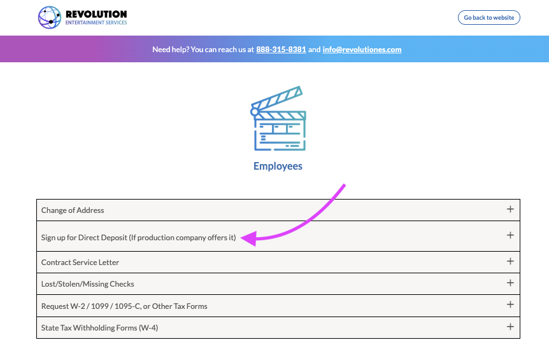Screen dimensions: 549x354
Task: Expand Sign up for Direct Deposit section
Action: 278,236
